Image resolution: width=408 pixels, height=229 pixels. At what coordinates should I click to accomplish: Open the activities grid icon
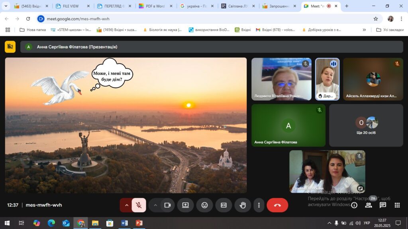coord(397,205)
